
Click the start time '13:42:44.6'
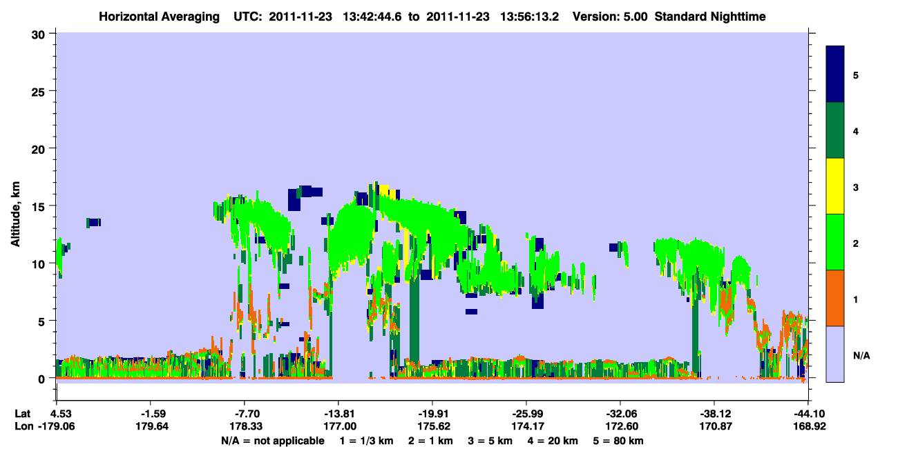[371, 16]
